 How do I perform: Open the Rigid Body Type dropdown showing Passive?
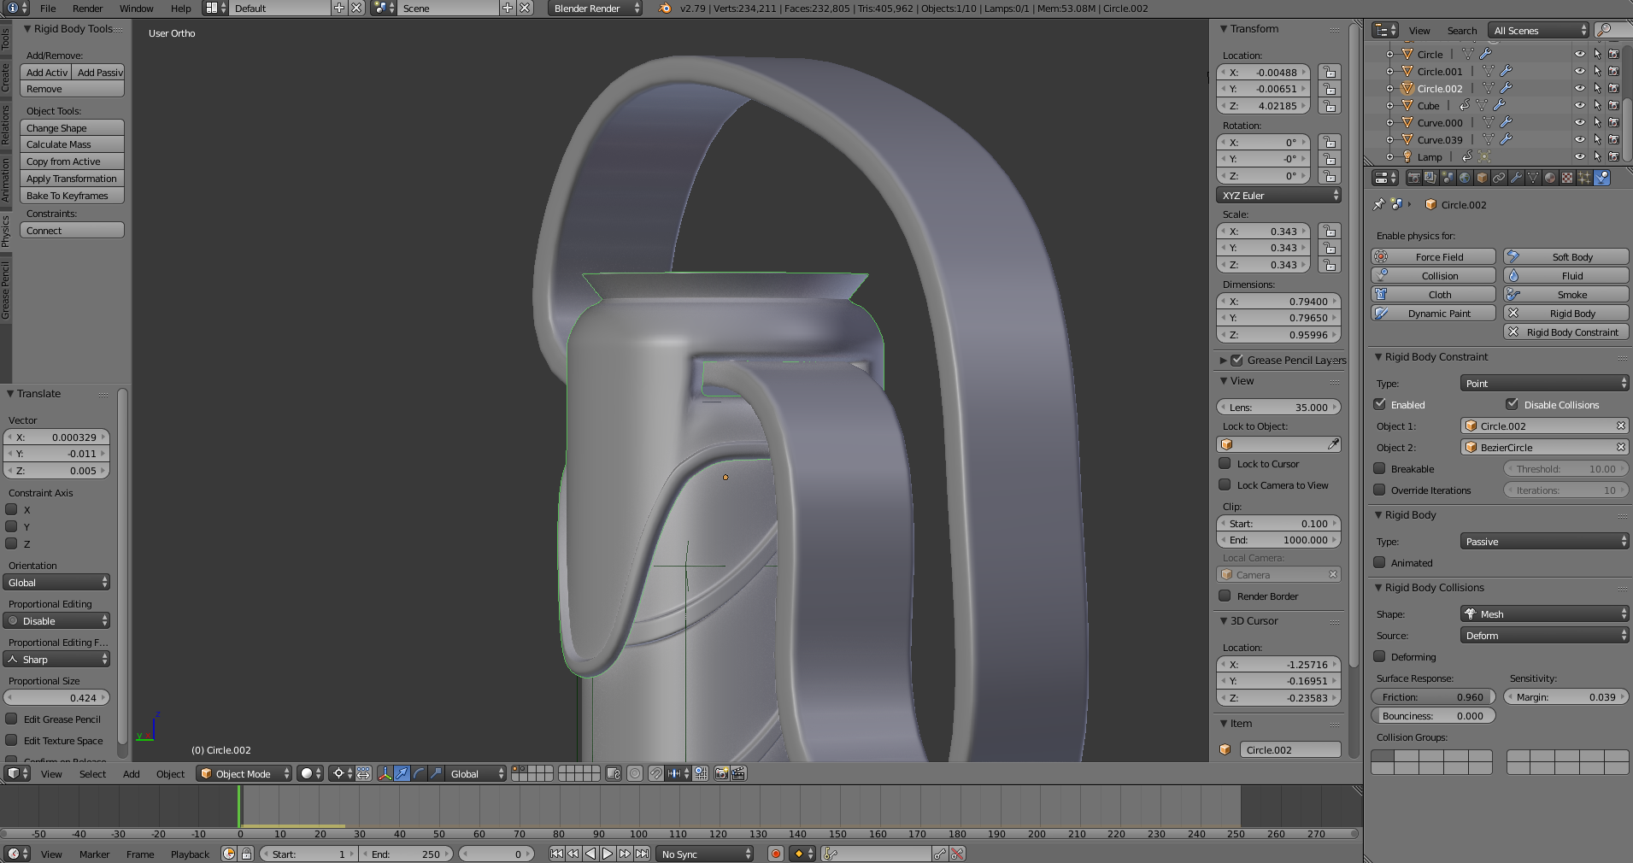click(1544, 542)
